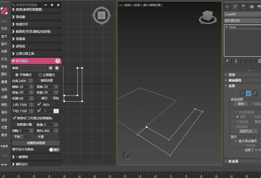Click the remove modifier trash icon
Screen dimensions: 261x178
point(251,61)
